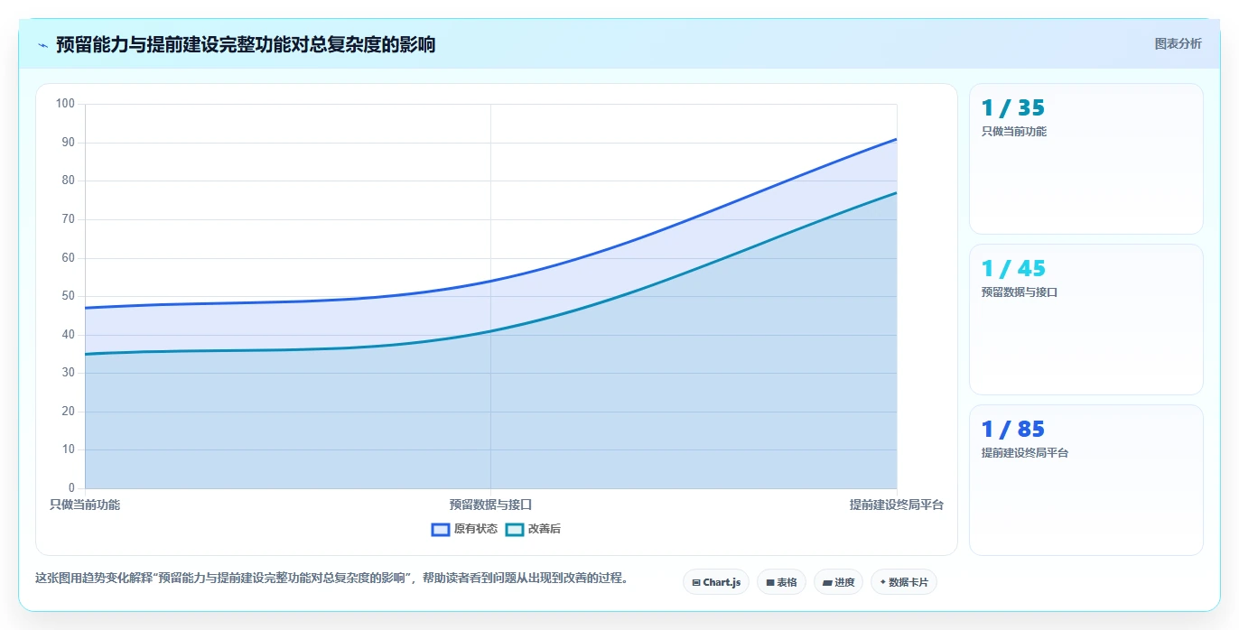Click the 原有状态 blue legend color box
Screen dimensions: 1239x630
click(441, 529)
